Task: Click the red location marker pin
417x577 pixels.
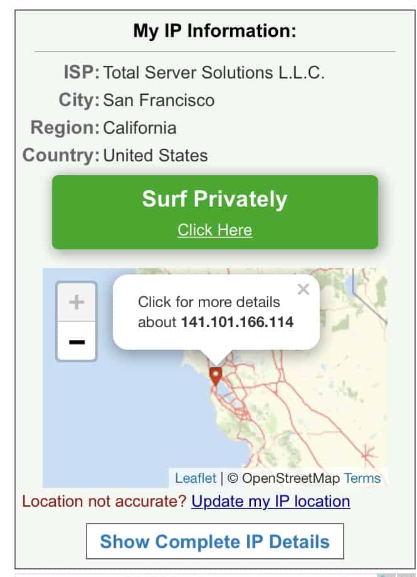Action: (216, 376)
